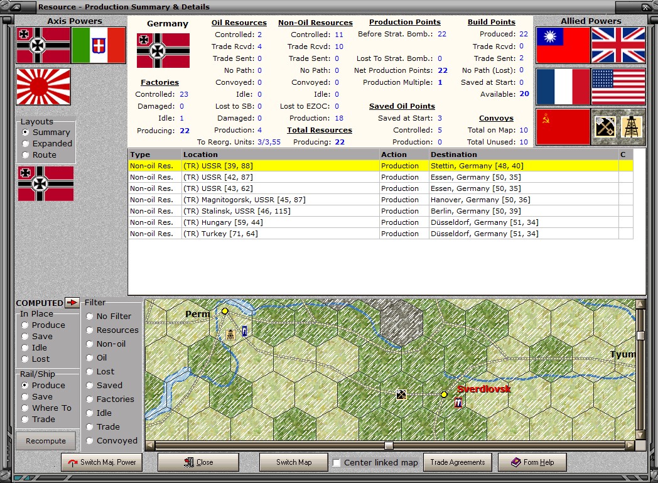
Task: Click the map horizontal scrollbar thumb
Action: 389,446
